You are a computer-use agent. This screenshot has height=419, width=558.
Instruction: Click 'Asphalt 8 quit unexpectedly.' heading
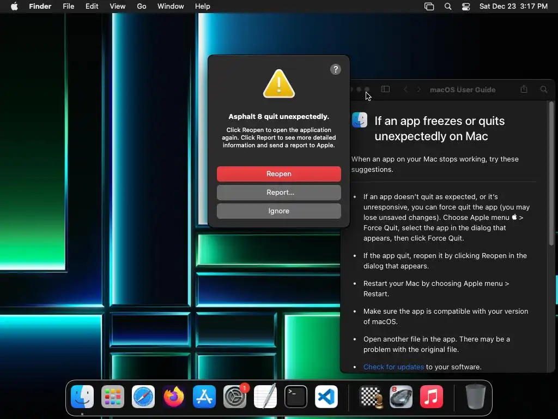(x=278, y=117)
